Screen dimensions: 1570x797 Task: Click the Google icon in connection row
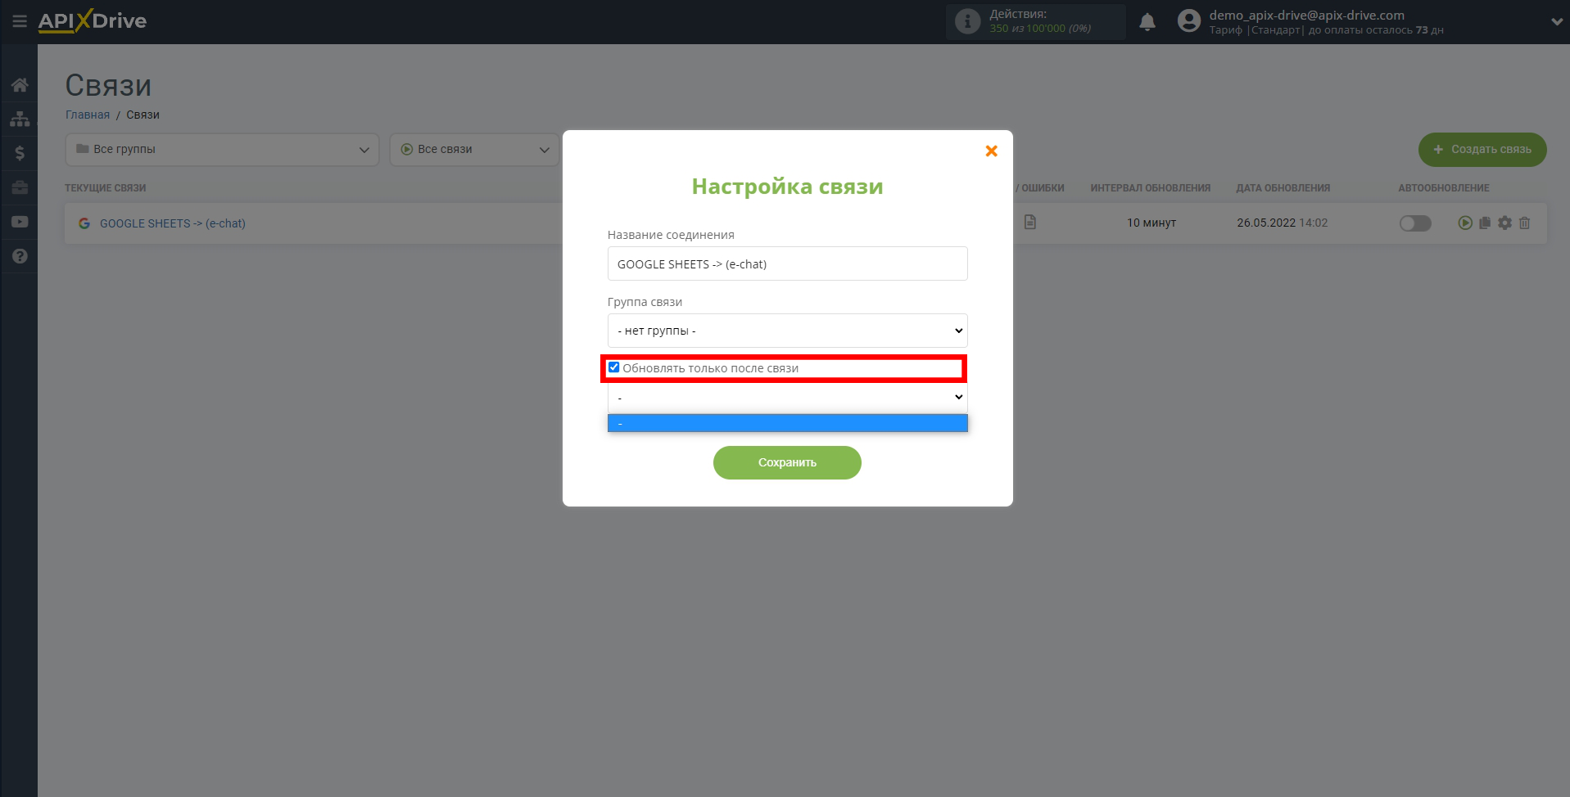click(x=84, y=223)
